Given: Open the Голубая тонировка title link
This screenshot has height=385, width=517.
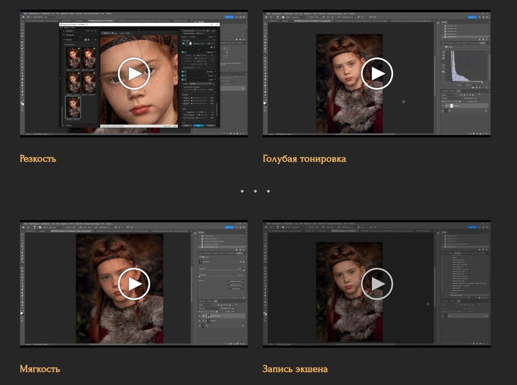Looking at the screenshot, I should point(305,159).
